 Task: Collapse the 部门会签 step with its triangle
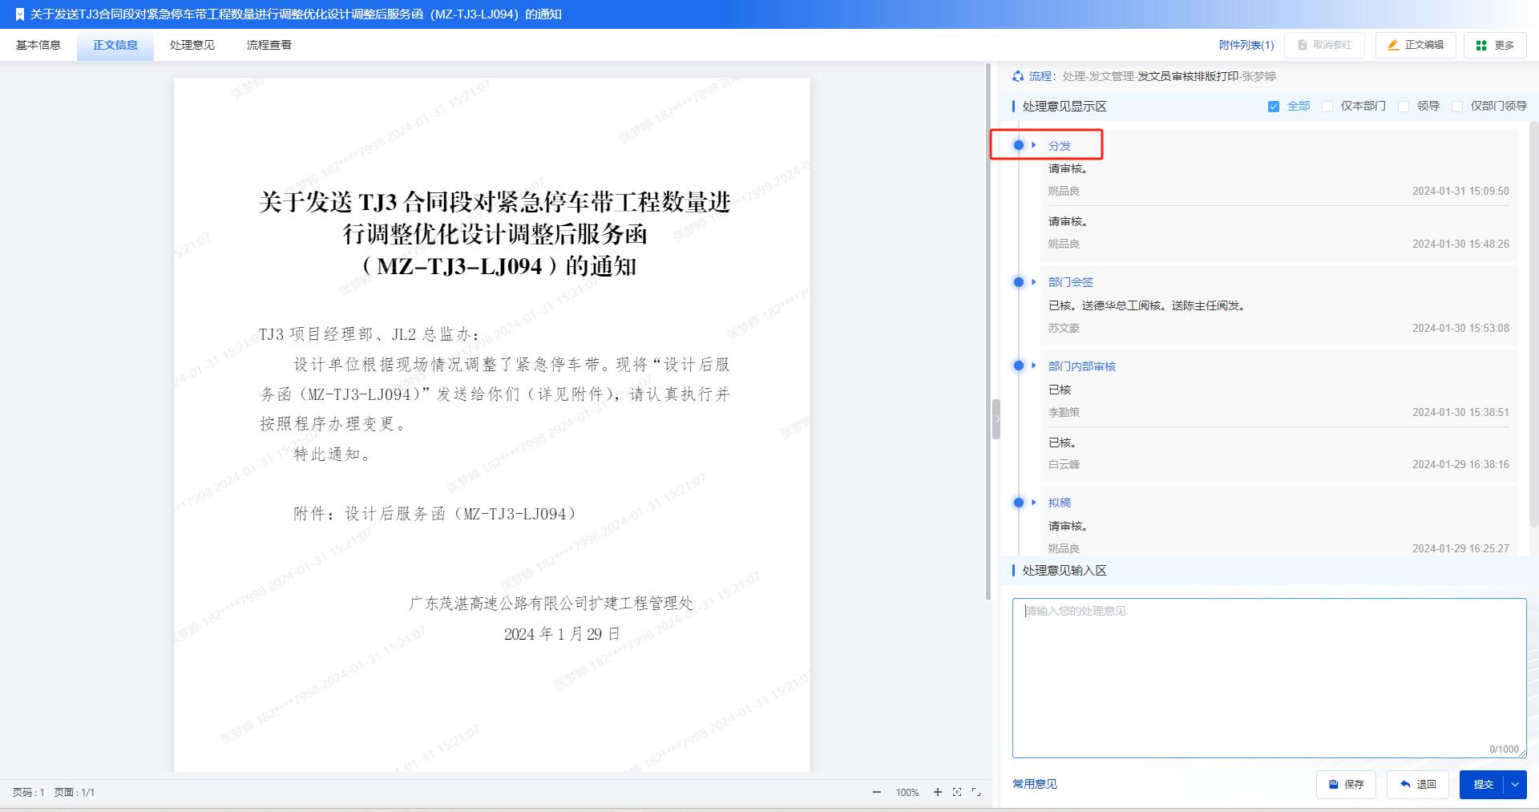1034,281
